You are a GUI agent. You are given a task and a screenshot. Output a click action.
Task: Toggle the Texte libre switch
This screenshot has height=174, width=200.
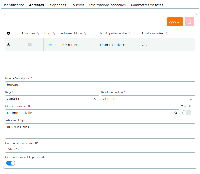coord(186,113)
